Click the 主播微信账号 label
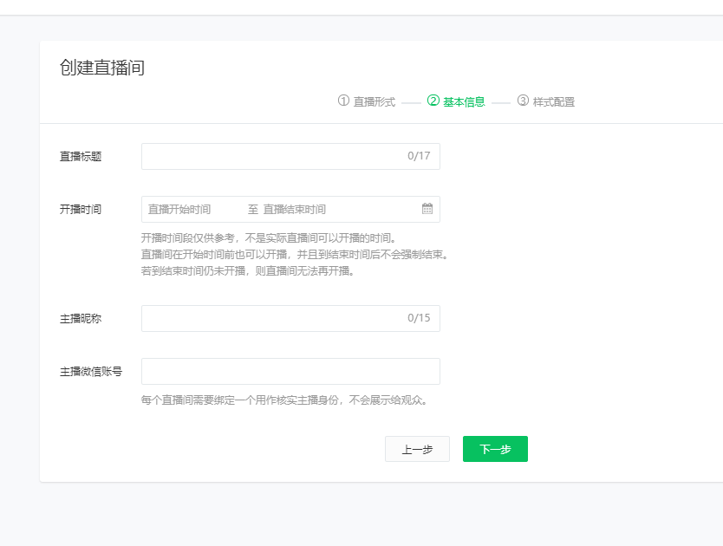723x546 pixels. click(91, 372)
